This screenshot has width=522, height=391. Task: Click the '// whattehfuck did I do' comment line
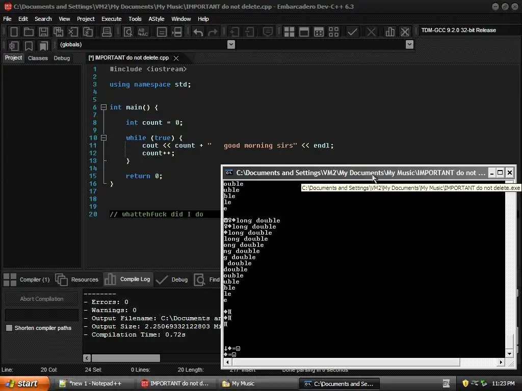[156, 214]
